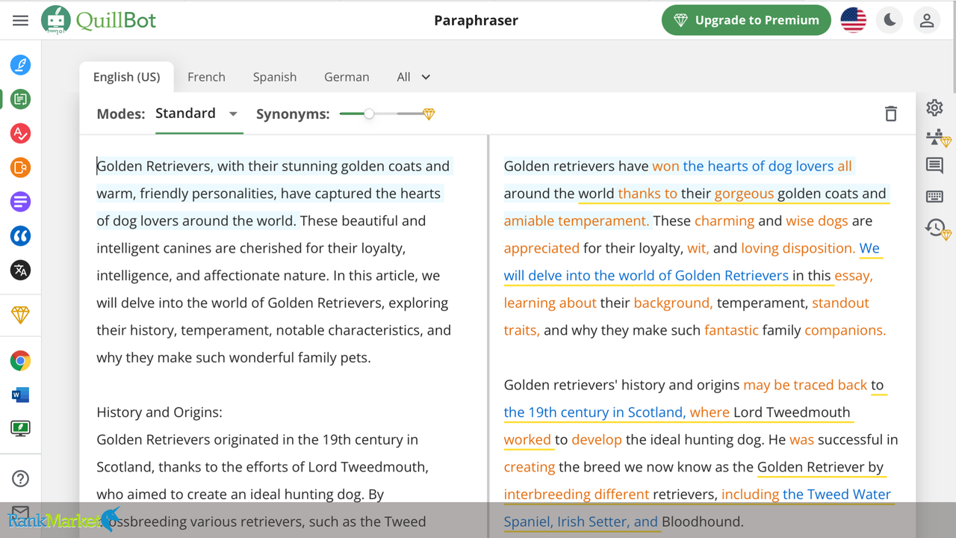Open the hamburger navigation menu
This screenshot has width=956, height=538.
coord(20,20)
